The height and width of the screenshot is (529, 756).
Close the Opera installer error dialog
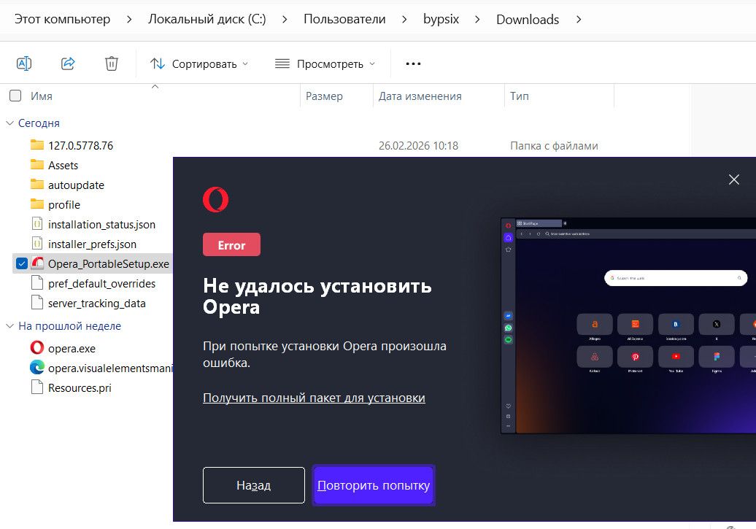(734, 179)
